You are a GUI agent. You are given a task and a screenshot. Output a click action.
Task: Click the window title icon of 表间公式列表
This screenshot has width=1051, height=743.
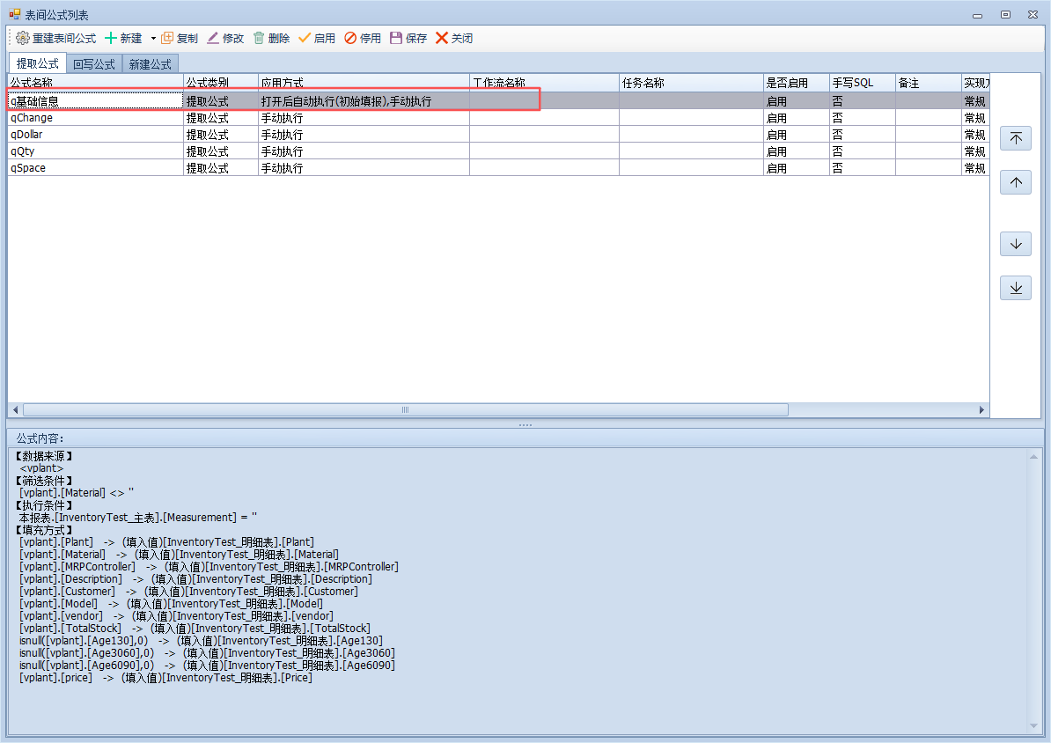[15, 13]
